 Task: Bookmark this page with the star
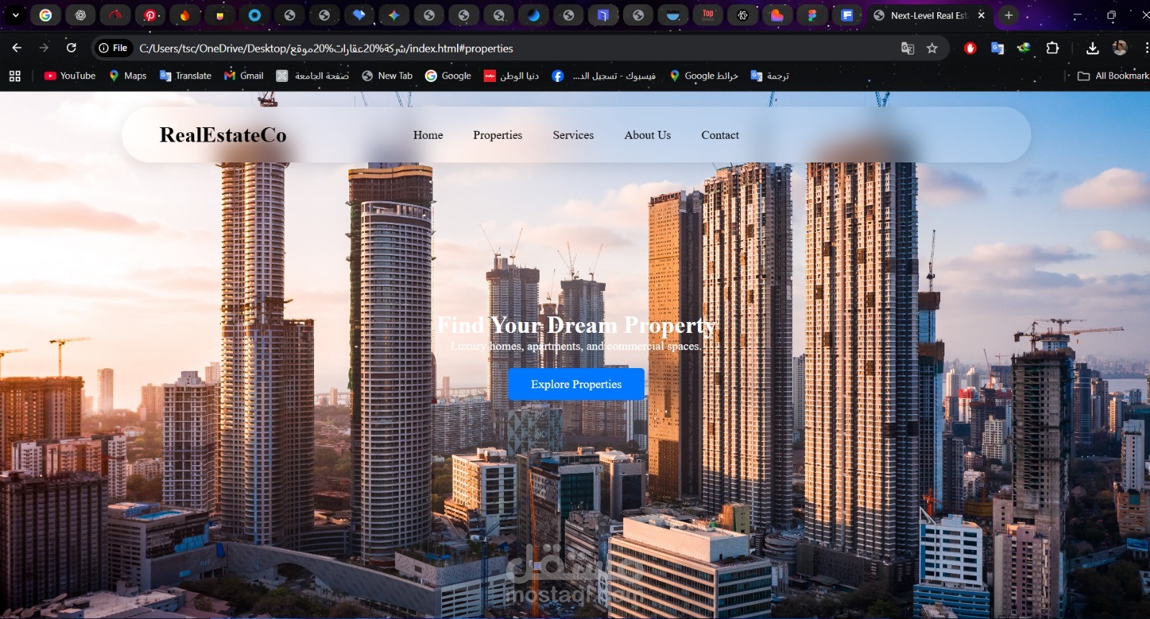pos(932,48)
